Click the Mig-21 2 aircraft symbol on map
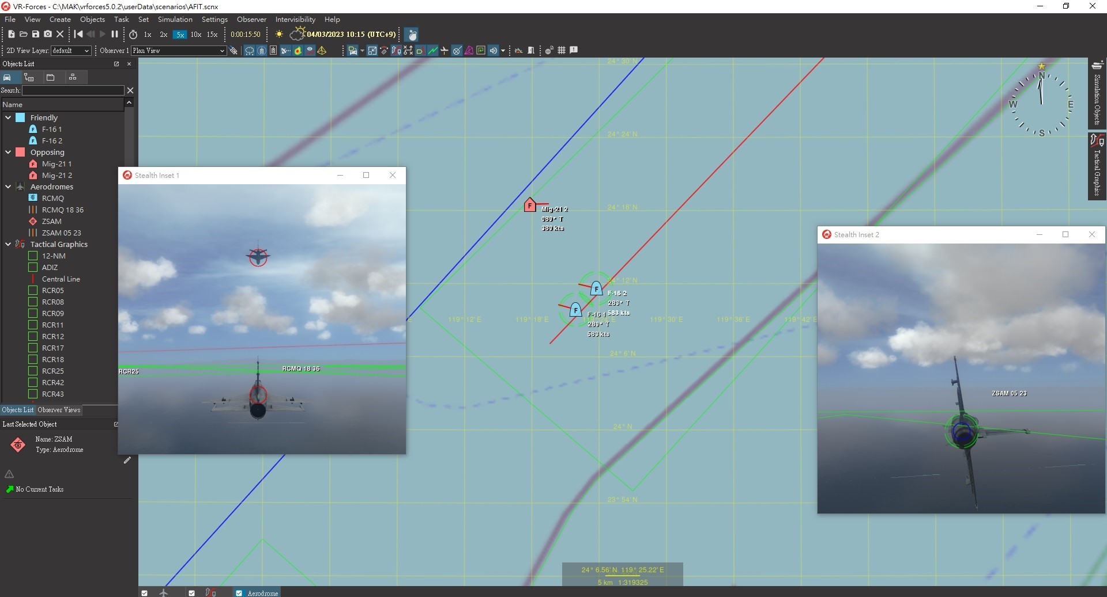The image size is (1107, 597). point(530,206)
